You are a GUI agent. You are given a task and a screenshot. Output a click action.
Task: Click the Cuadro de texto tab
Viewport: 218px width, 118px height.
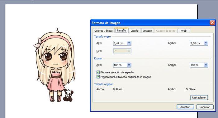pos(166,31)
